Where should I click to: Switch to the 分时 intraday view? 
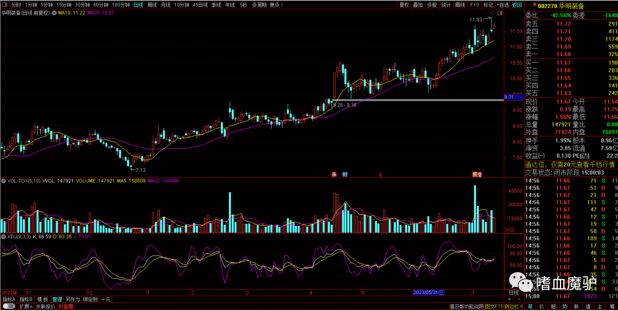coord(16,5)
